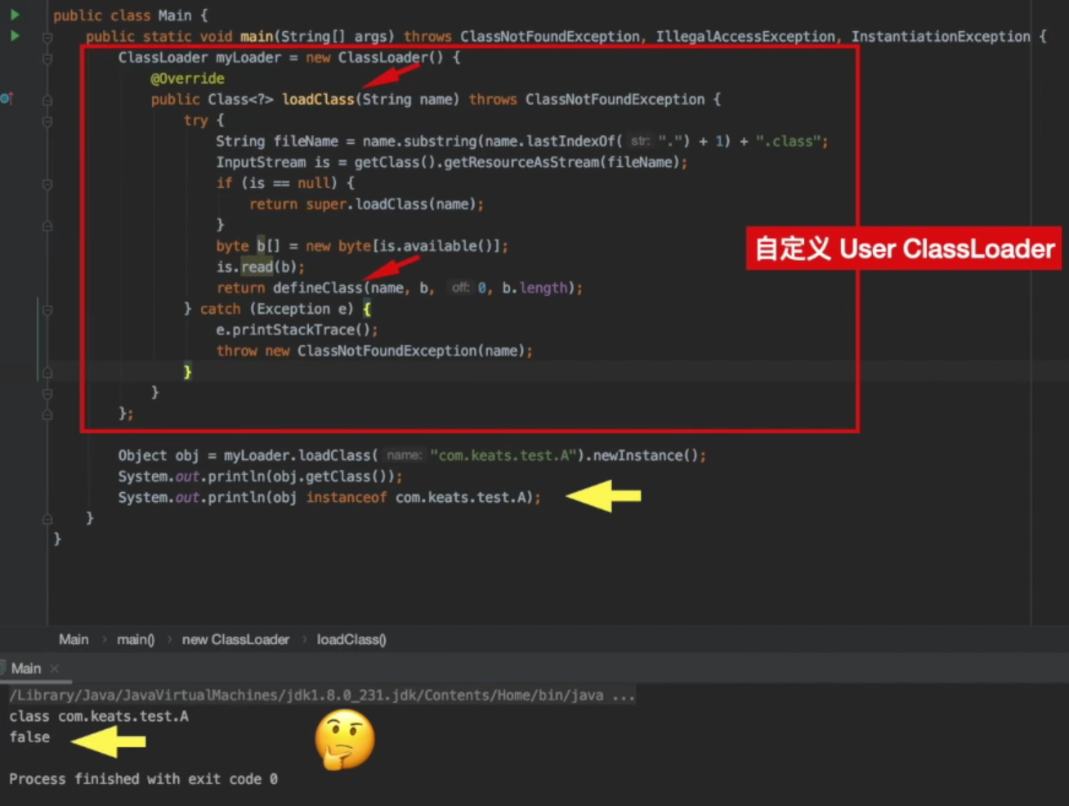
Task: Click InstantiationException in throws clause
Action: [x=941, y=37]
